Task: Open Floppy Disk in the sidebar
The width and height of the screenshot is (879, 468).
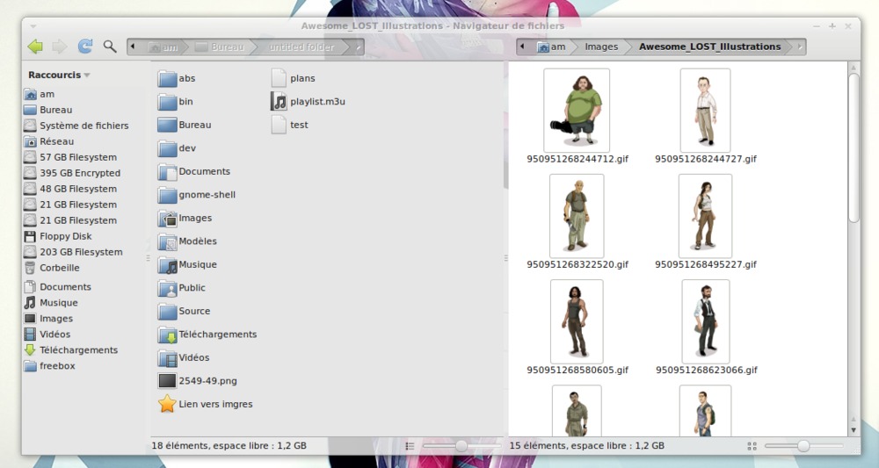Action: 58,236
